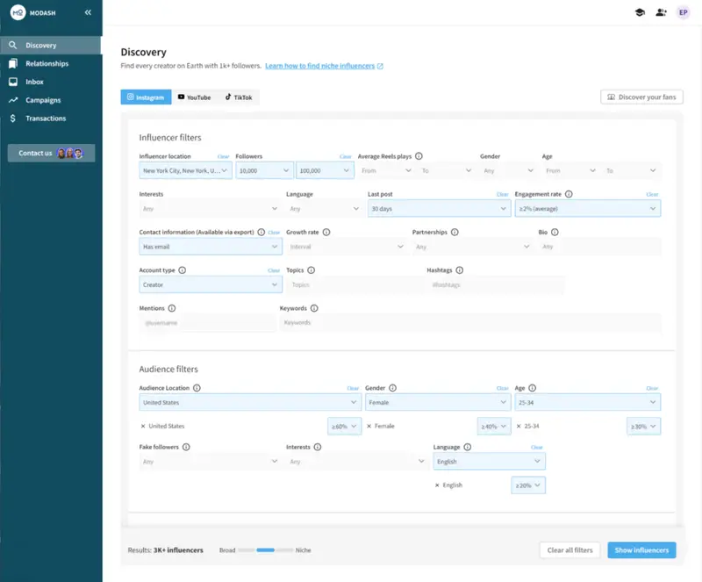Click the add team member icon
Image resolution: width=702 pixels, height=582 pixels.
(661, 13)
